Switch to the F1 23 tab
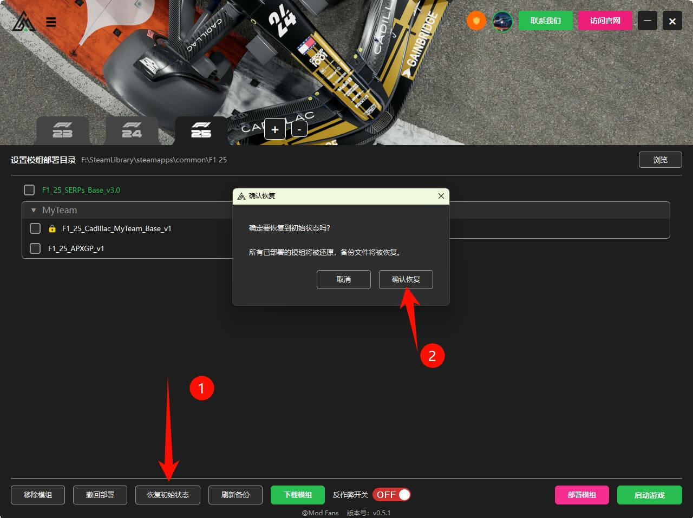Screen dimensions: 693x518 coord(62,130)
